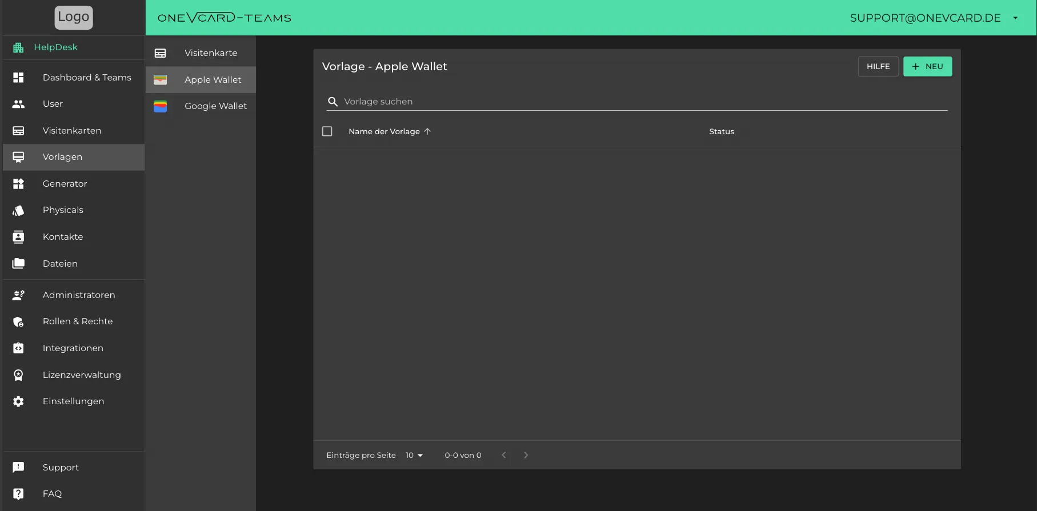Switch to Visitenkarte template type
The width and height of the screenshot is (1037, 511).
pyautogui.click(x=201, y=53)
